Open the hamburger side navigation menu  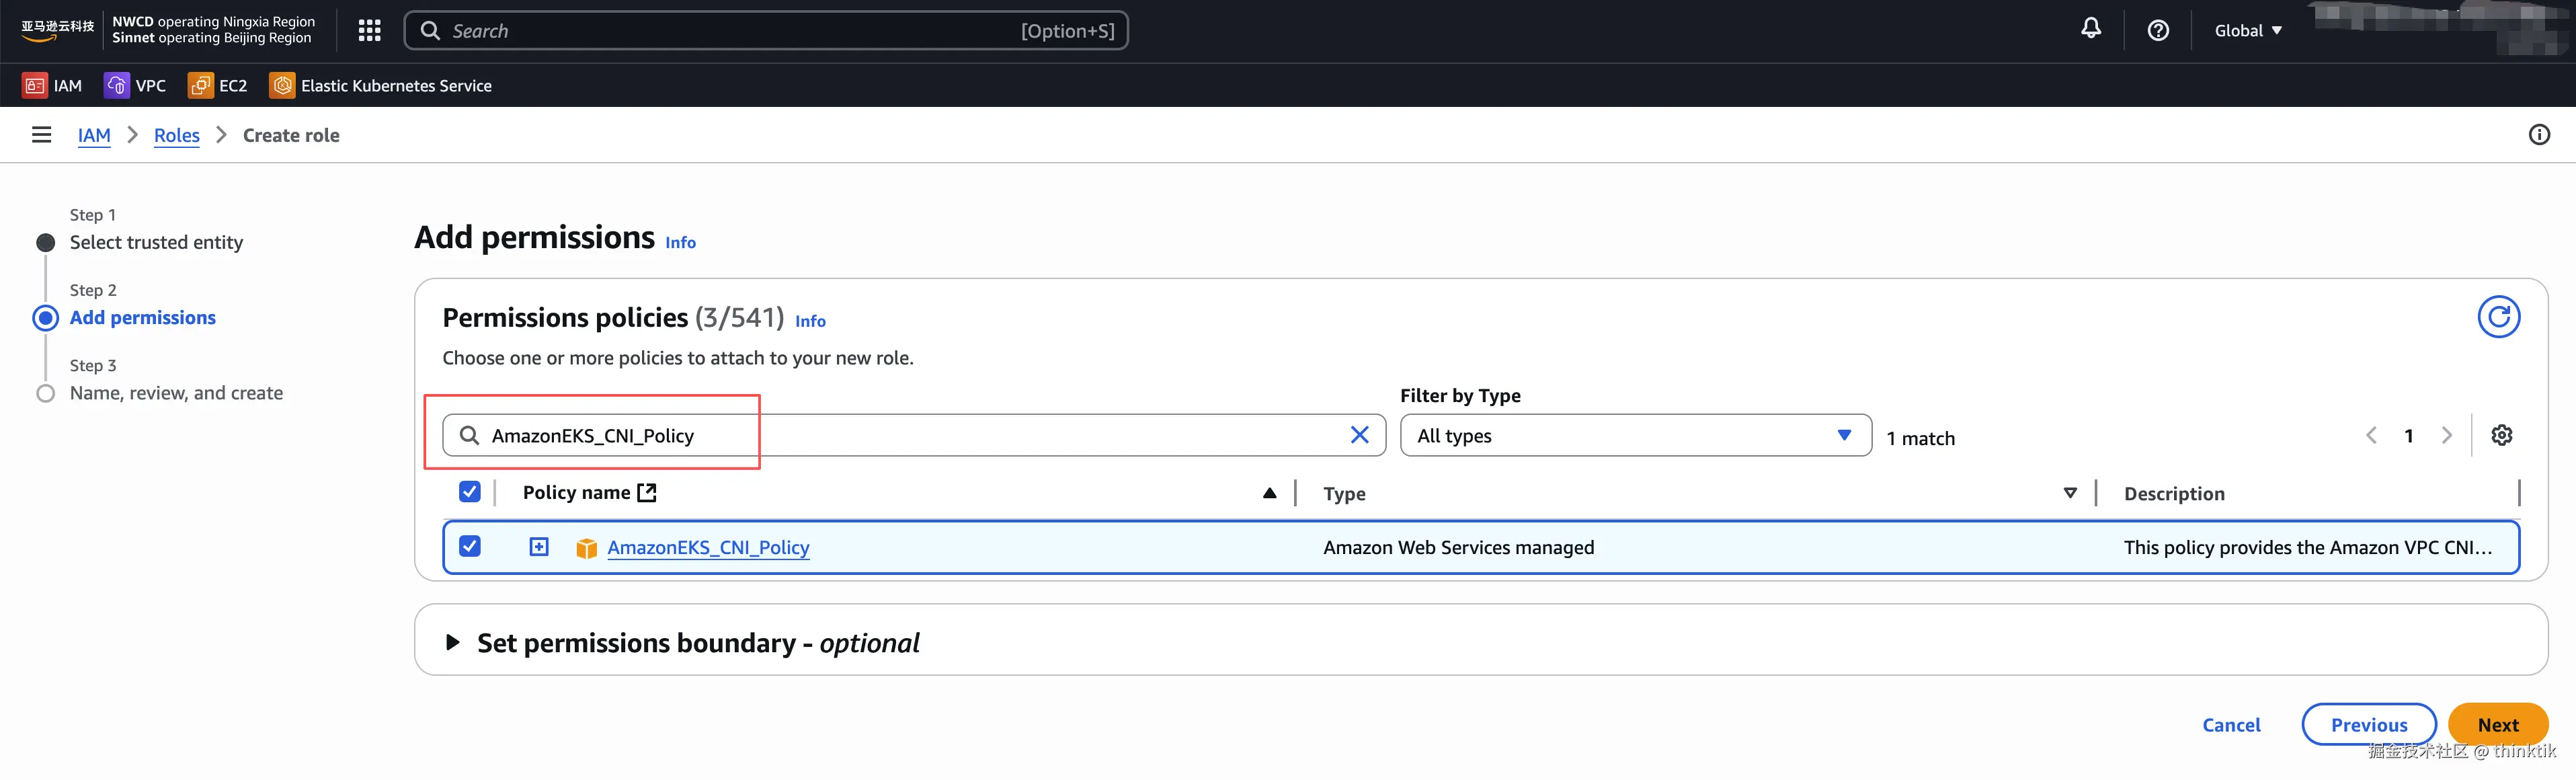point(41,135)
